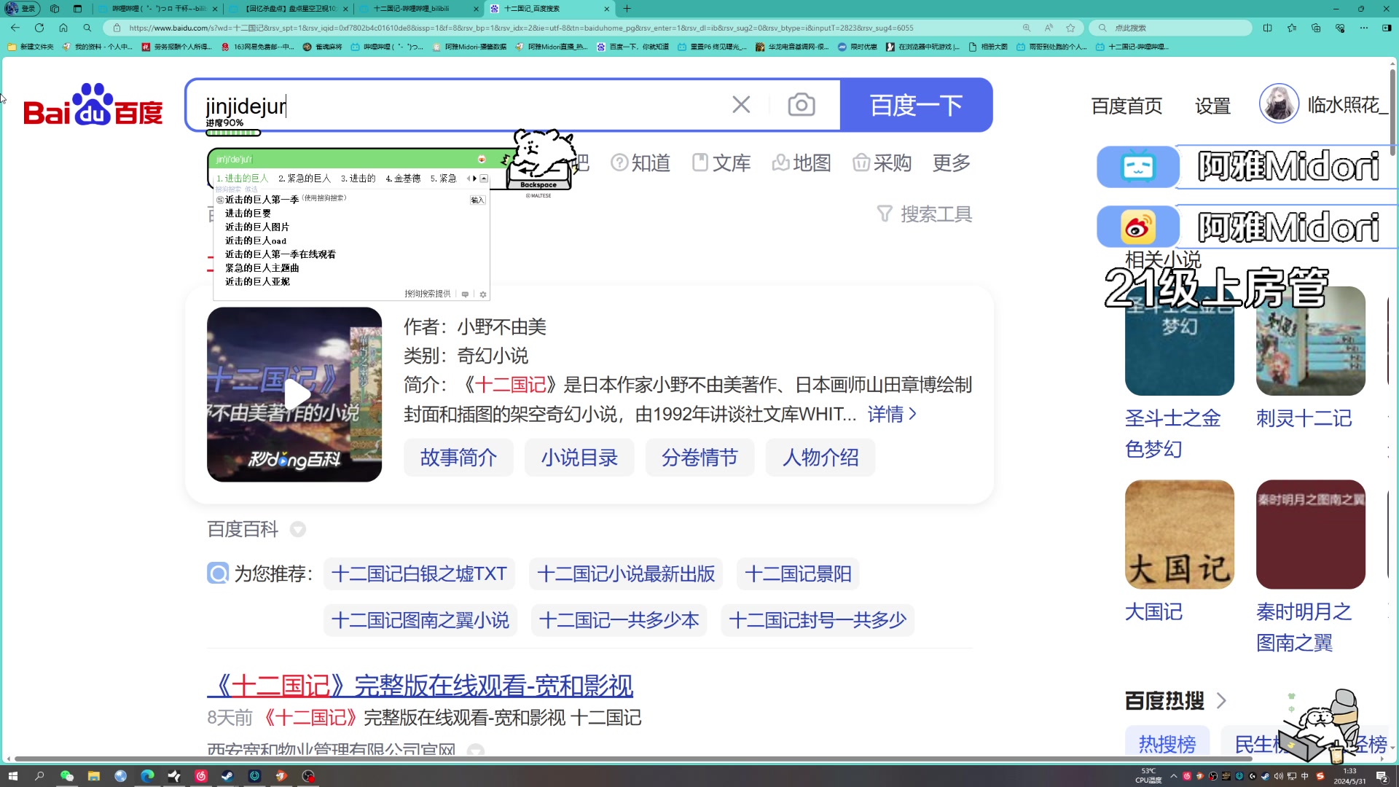Open the 地图 search category tab

(802, 163)
